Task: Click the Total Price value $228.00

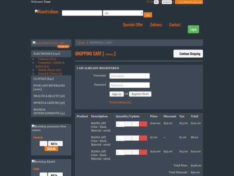Action: pyautogui.click(x=196, y=166)
